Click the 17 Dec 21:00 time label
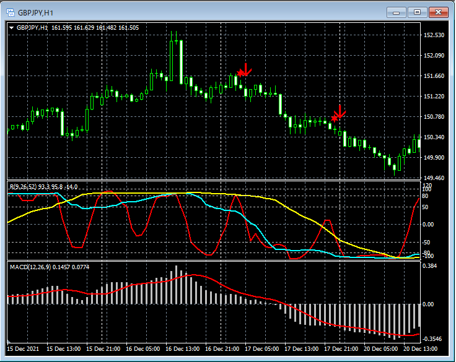Viewport: 456px width, 362px height. tap(341, 348)
